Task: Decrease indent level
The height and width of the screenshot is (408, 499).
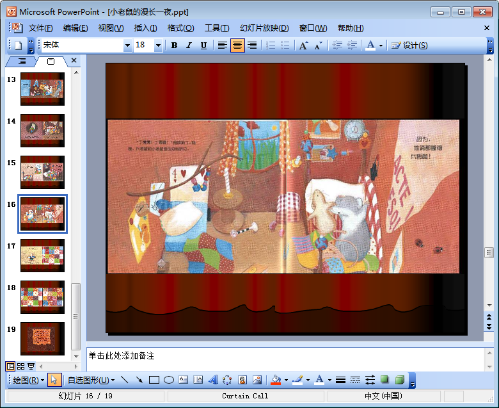Action: (x=337, y=45)
